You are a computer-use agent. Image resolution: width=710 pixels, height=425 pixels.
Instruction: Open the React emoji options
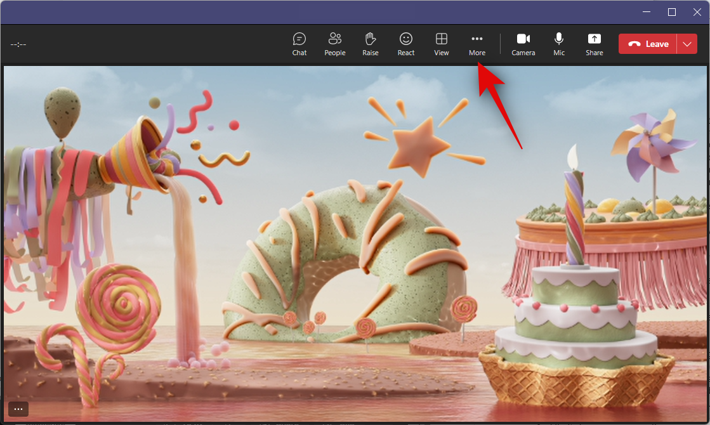[x=406, y=44]
